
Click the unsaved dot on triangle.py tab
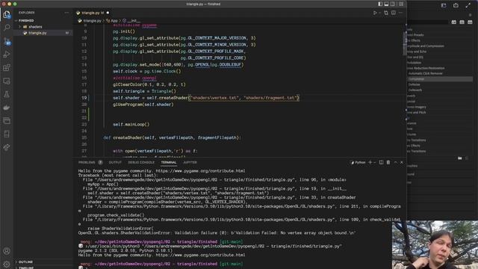[108, 13]
